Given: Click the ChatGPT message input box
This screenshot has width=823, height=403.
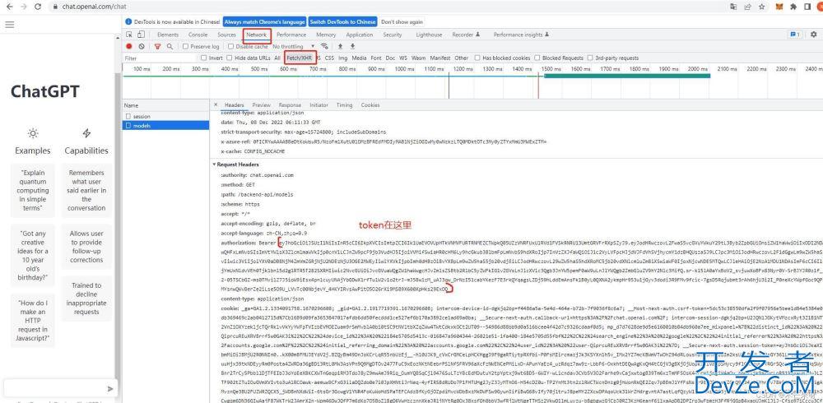Looking at the screenshot, I should click(55, 389).
